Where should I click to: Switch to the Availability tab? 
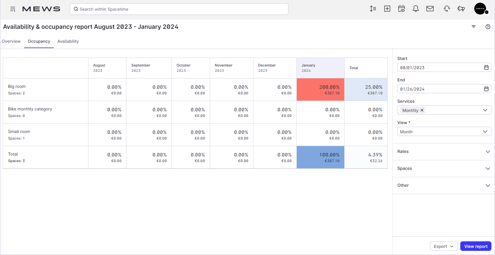point(68,42)
